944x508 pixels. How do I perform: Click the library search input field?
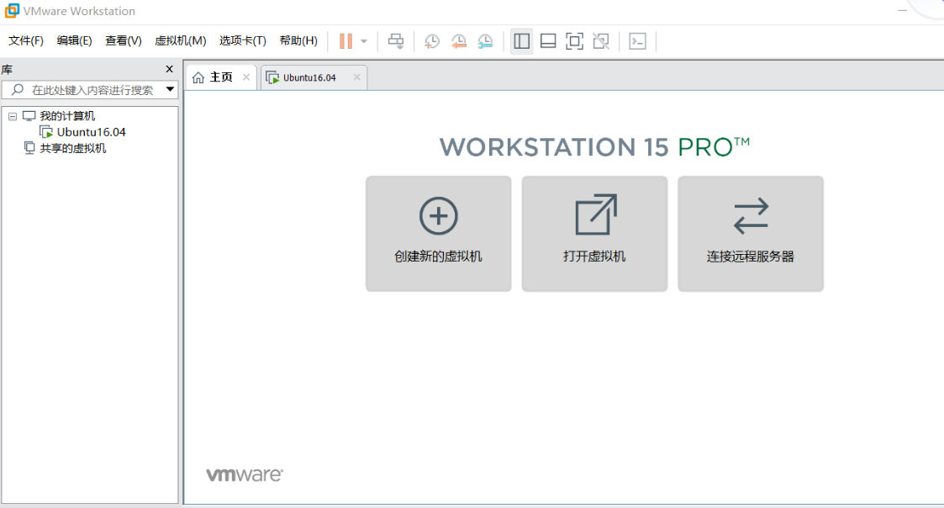(92, 90)
